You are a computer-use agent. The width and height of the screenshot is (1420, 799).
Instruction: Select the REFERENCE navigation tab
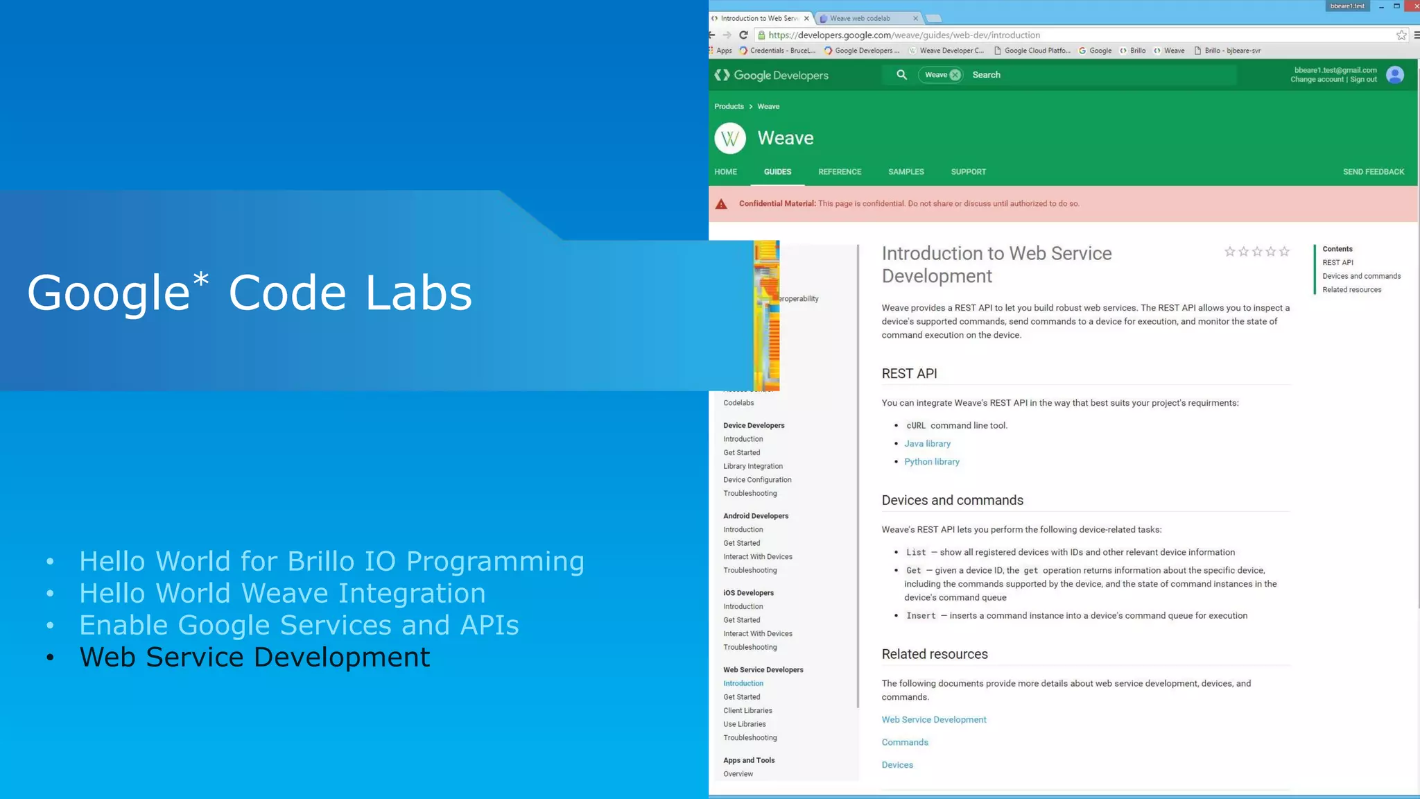tap(840, 172)
